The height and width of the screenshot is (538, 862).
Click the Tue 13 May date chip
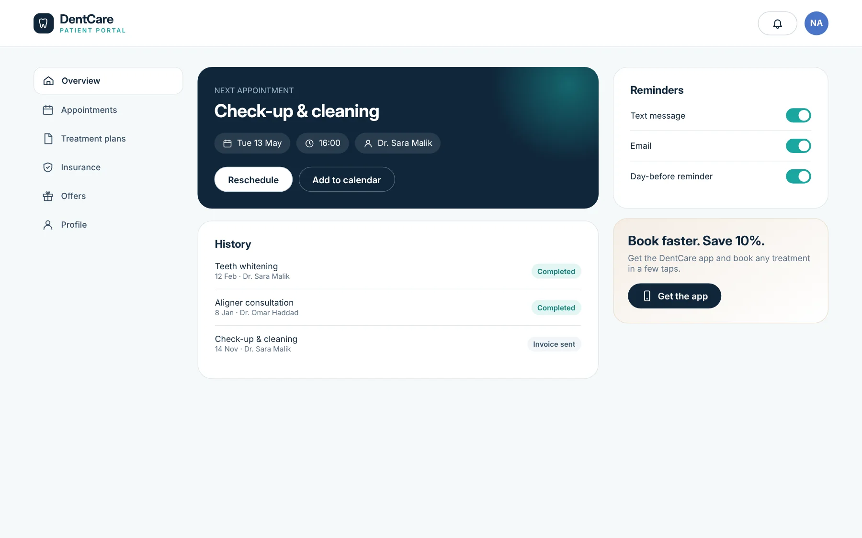coord(252,143)
